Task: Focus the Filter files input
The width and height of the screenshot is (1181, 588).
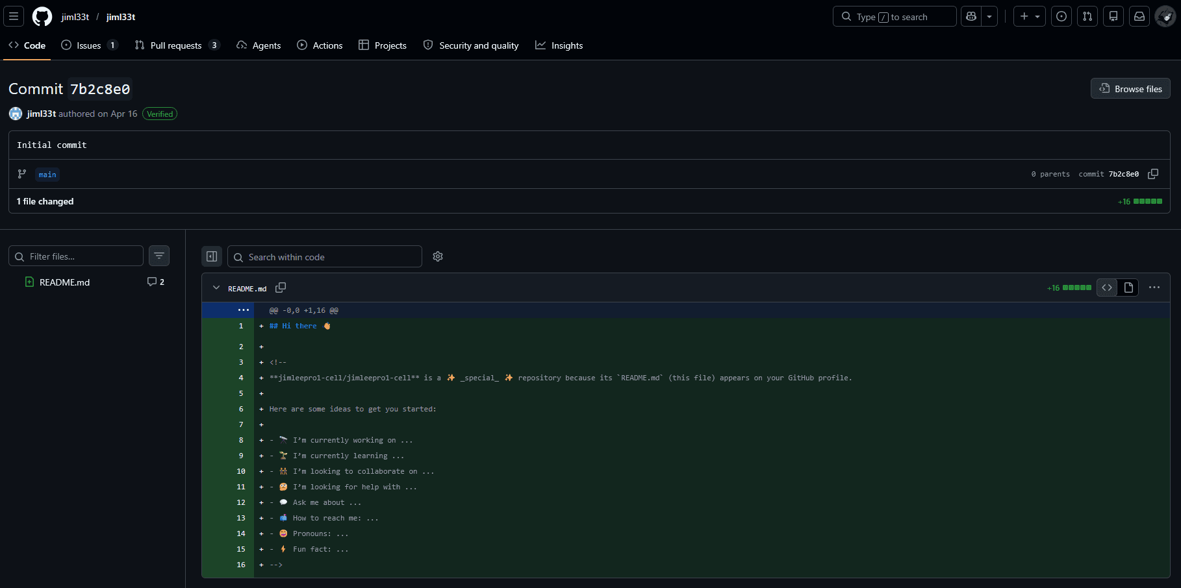Action: coord(76,256)
